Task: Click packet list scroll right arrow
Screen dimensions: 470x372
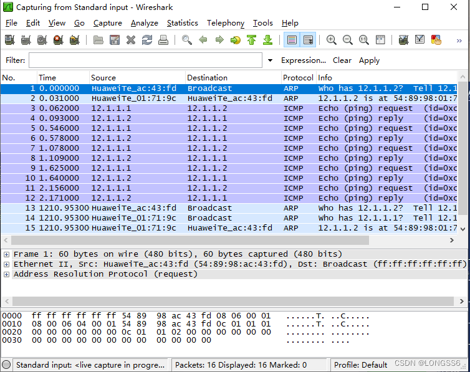Action: pyautogui.click(x=452, y=241)
